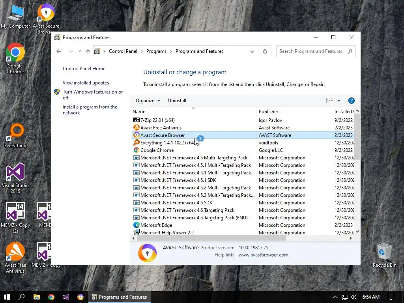
Task: Launch Visual Studio 2015 desktop shortcut
Action: click(x=15, y=178)
